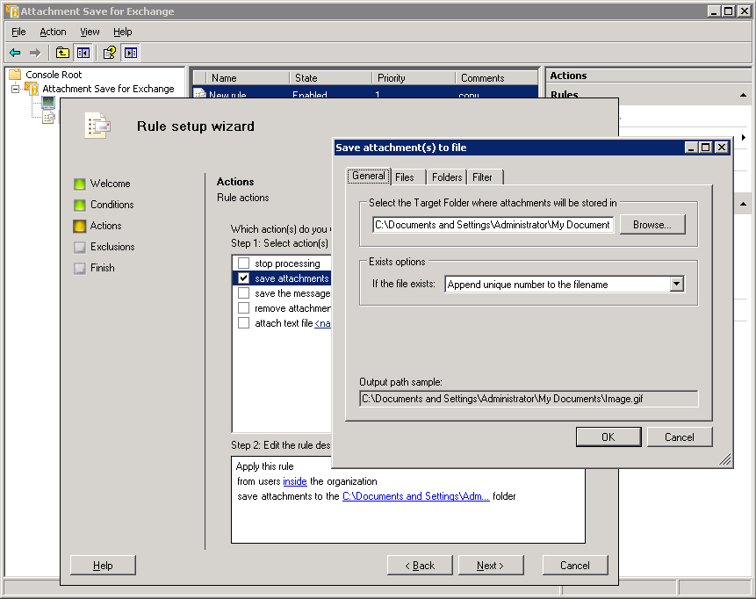Viewport: 756px width, 599px height.
Task: Check the attach text file checkbox
Action: click(x=243, y=323)
